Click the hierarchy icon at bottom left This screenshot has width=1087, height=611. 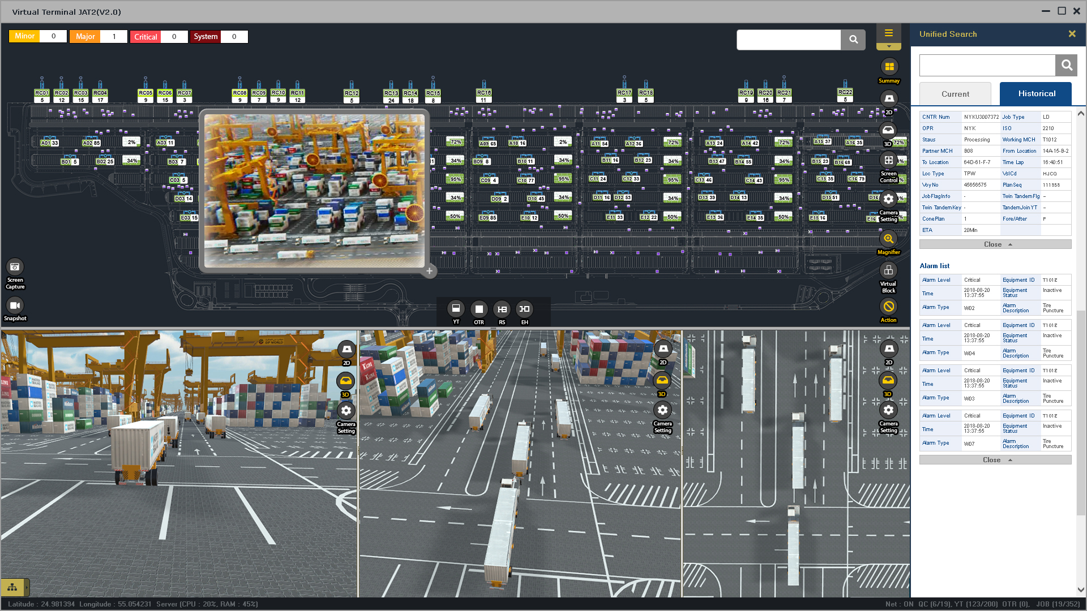coord(12,587)
